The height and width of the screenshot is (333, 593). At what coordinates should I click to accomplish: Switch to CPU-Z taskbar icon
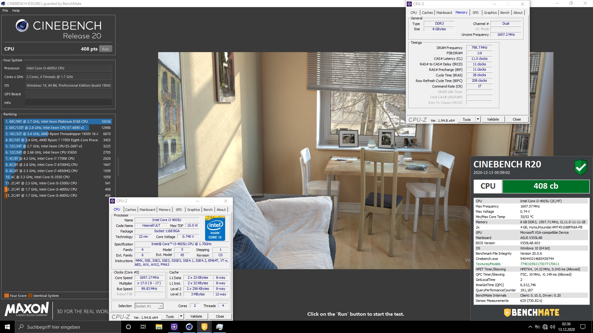(174, 327)
